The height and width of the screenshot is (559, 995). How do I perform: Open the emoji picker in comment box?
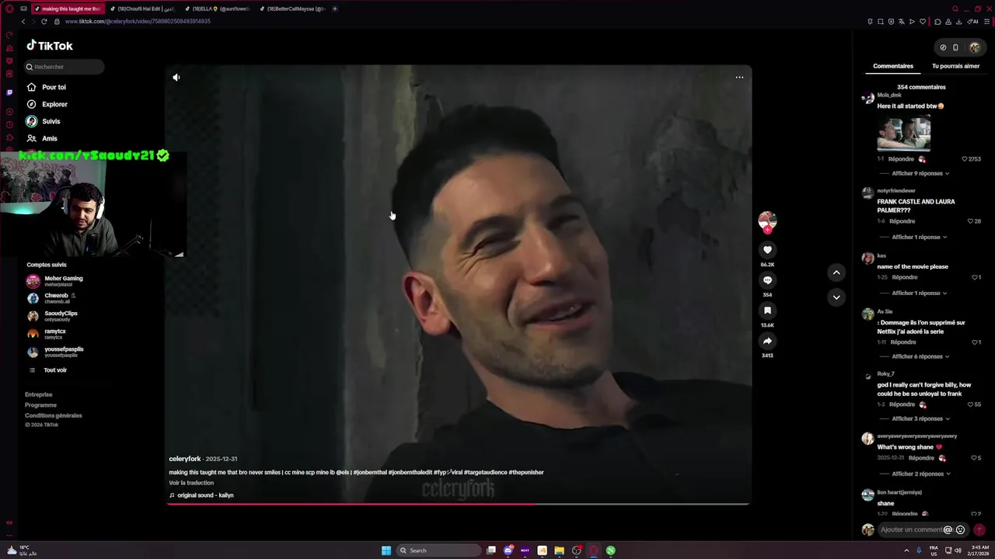point(960,529)
